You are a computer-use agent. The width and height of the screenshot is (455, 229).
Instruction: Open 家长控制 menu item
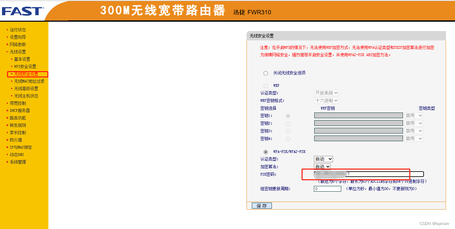tap(18, 133)
